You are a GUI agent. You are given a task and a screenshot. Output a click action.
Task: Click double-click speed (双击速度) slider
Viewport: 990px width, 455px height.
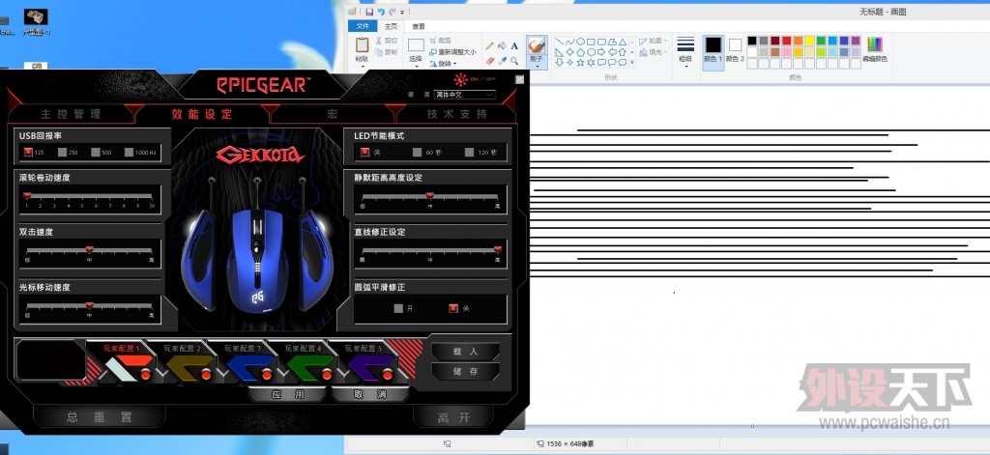coord(89,250)
